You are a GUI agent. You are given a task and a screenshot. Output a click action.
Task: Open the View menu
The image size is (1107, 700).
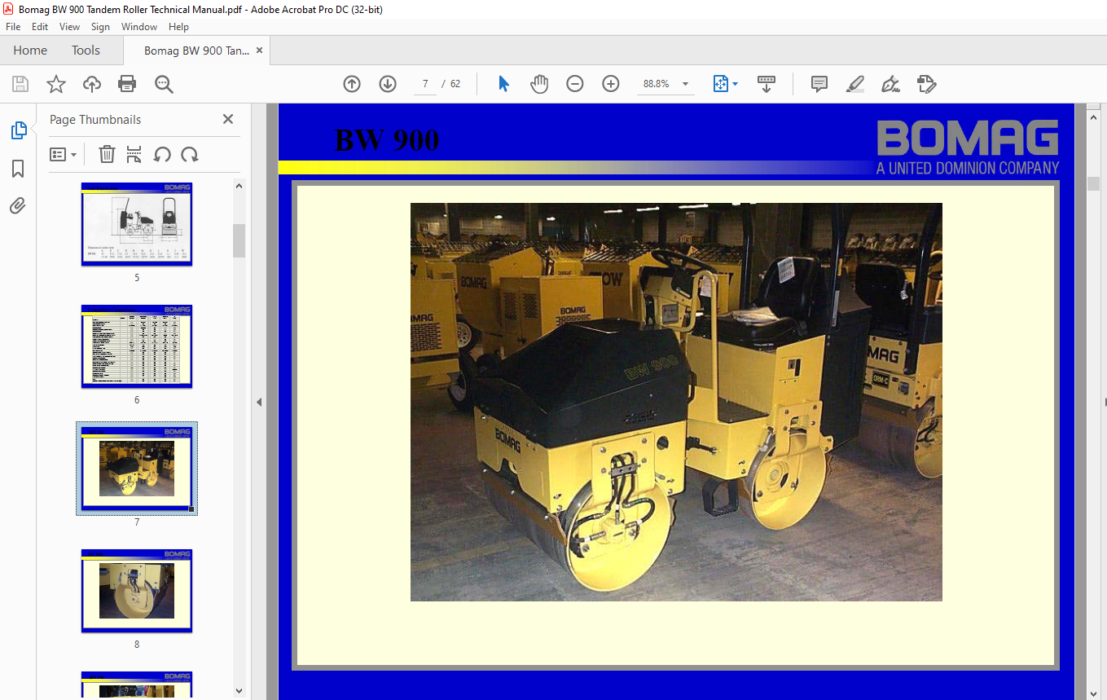click(x=70, y=27)
